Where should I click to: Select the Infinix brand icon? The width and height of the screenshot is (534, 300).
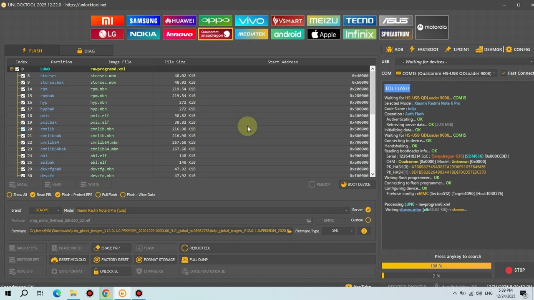click(x=360, y=34)
